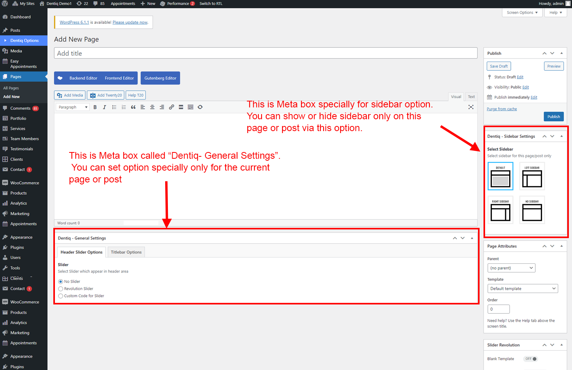
Task: Open the Template dropdown
Action: click(522, 289)
